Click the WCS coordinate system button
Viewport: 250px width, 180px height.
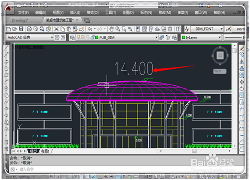tap(220, 71)
